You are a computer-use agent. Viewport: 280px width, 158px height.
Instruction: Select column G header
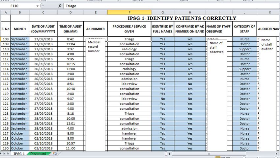tap(162, 12)
